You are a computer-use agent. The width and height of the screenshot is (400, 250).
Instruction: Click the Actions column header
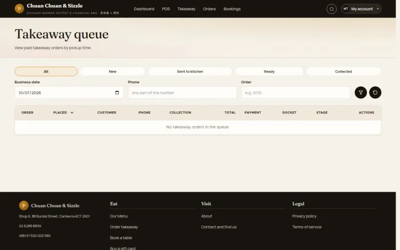click(366, 112)
